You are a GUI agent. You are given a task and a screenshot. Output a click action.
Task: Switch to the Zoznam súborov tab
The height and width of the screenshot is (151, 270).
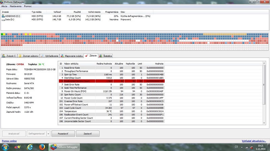(x=29, y=56)
